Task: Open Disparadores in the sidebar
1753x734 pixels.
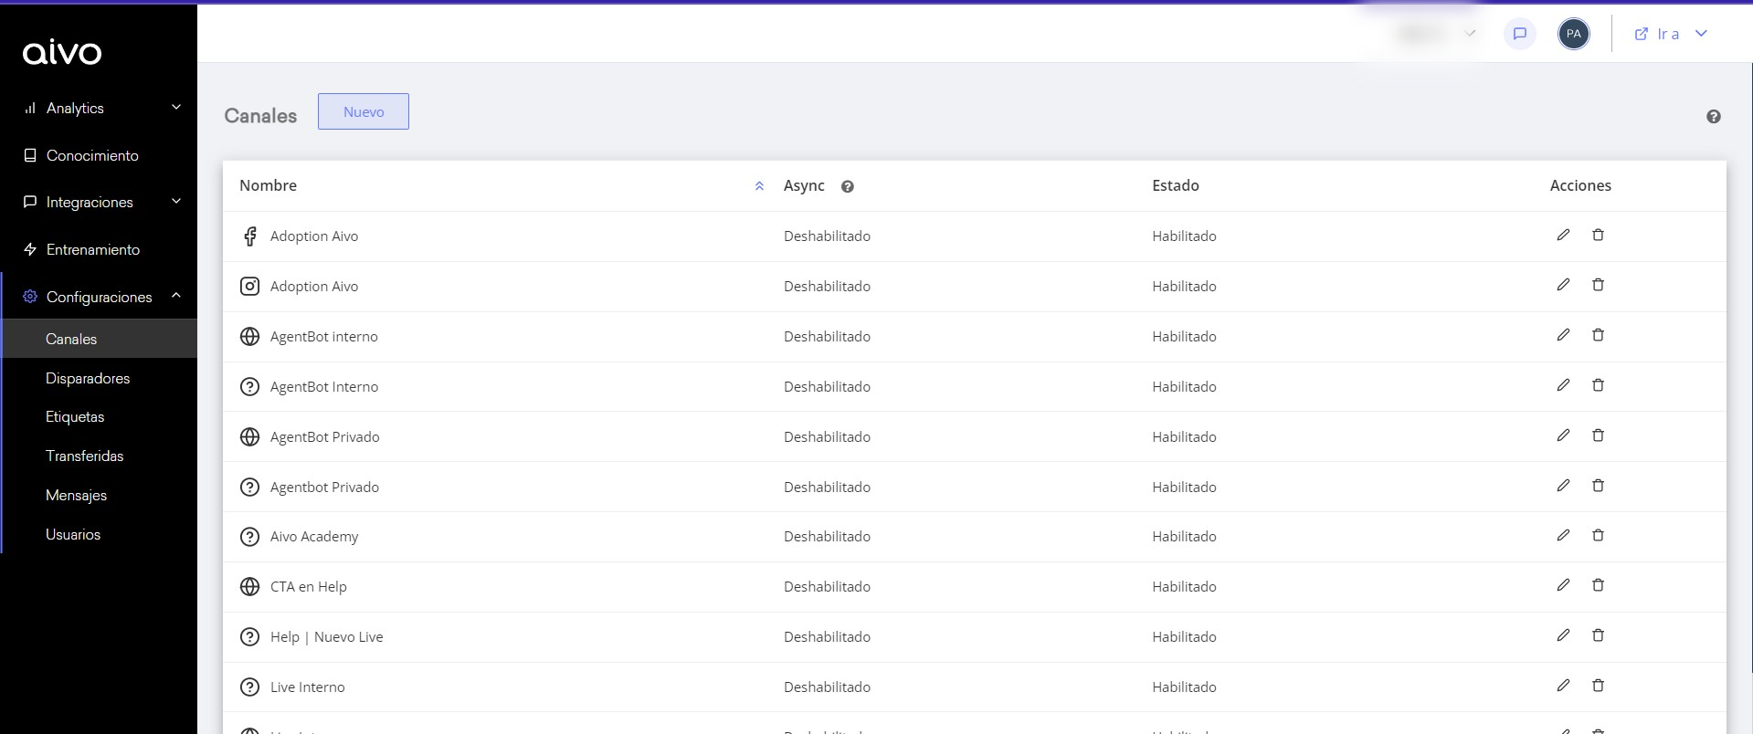Action: click(88, 378)
